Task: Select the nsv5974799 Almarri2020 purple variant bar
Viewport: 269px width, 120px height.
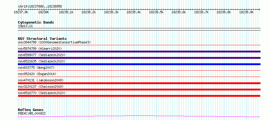Action: 139,52
